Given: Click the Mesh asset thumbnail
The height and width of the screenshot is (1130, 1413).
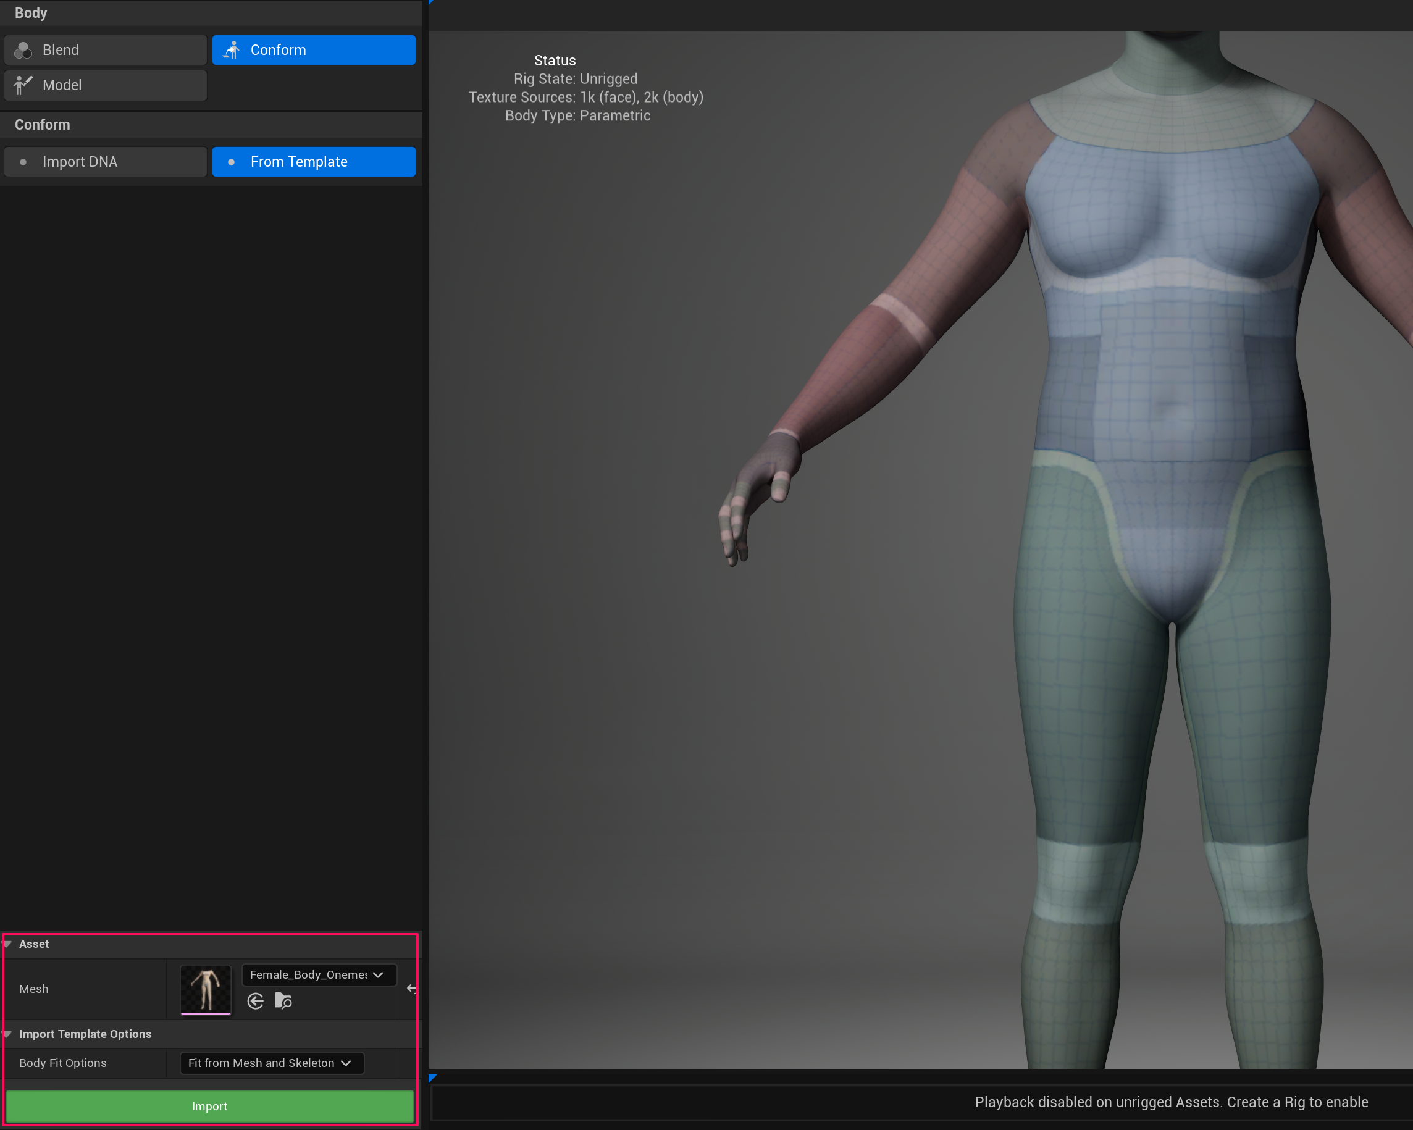Looking at the screenshot, I should [205, 990].
